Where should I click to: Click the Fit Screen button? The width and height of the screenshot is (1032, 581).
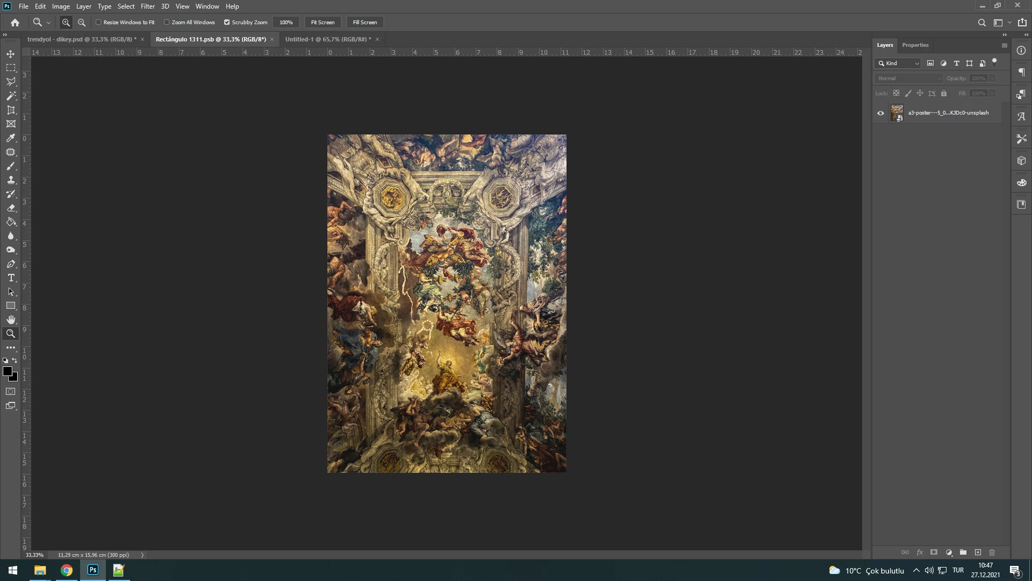pos(322,23)
